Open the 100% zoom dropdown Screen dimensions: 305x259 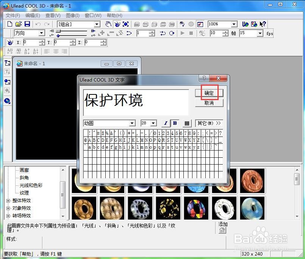click(234, 24)
